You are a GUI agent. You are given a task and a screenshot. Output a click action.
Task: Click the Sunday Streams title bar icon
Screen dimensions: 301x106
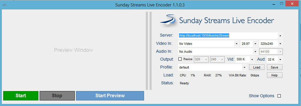(x=5, y=5)
